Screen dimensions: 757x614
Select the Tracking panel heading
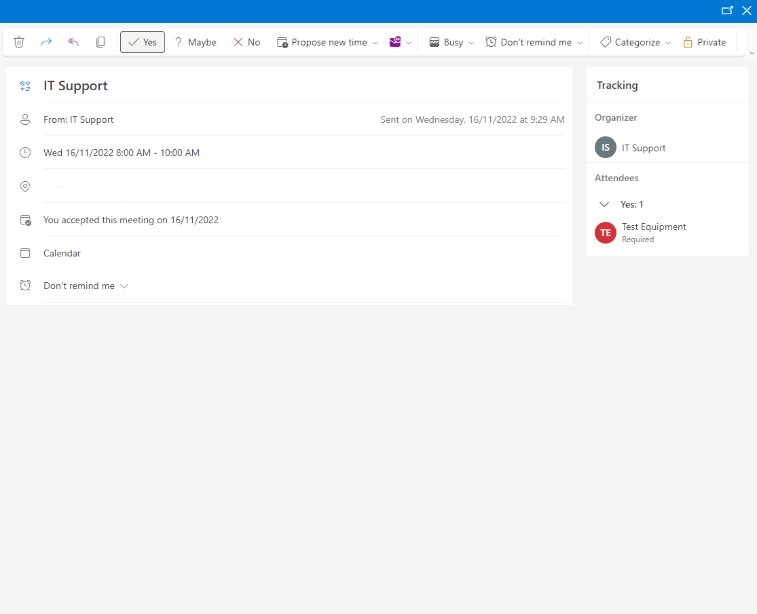pyautogui.click(x=616, y=85)
